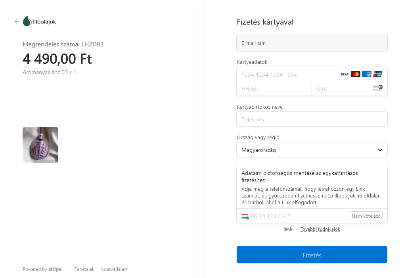
Task: Click the E-mail-cím field
Action: tap(312, 43)
